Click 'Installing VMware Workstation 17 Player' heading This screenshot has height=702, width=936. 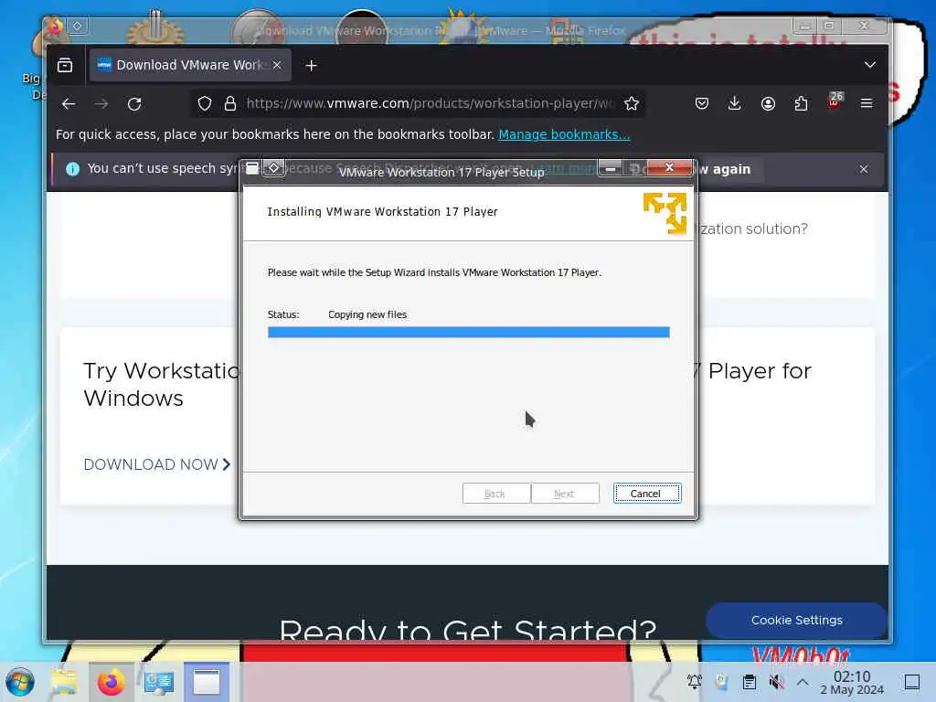pyautogui.click(x=382, y=211)
